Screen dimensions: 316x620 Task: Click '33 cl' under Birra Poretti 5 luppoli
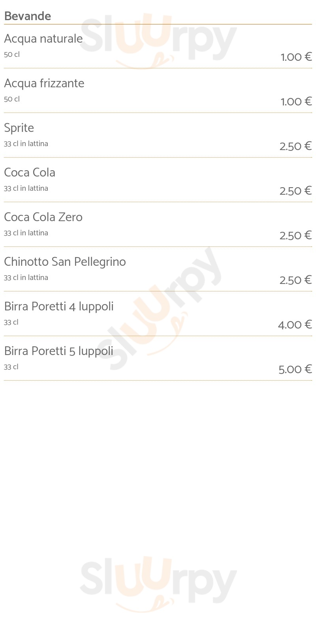[11, 367]
